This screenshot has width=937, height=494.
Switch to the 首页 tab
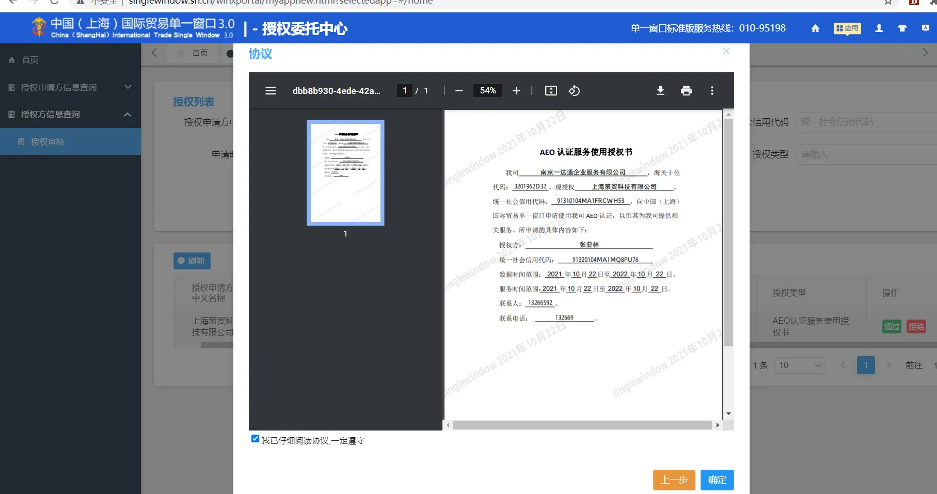pyautogui.click(x=194, y=53)
